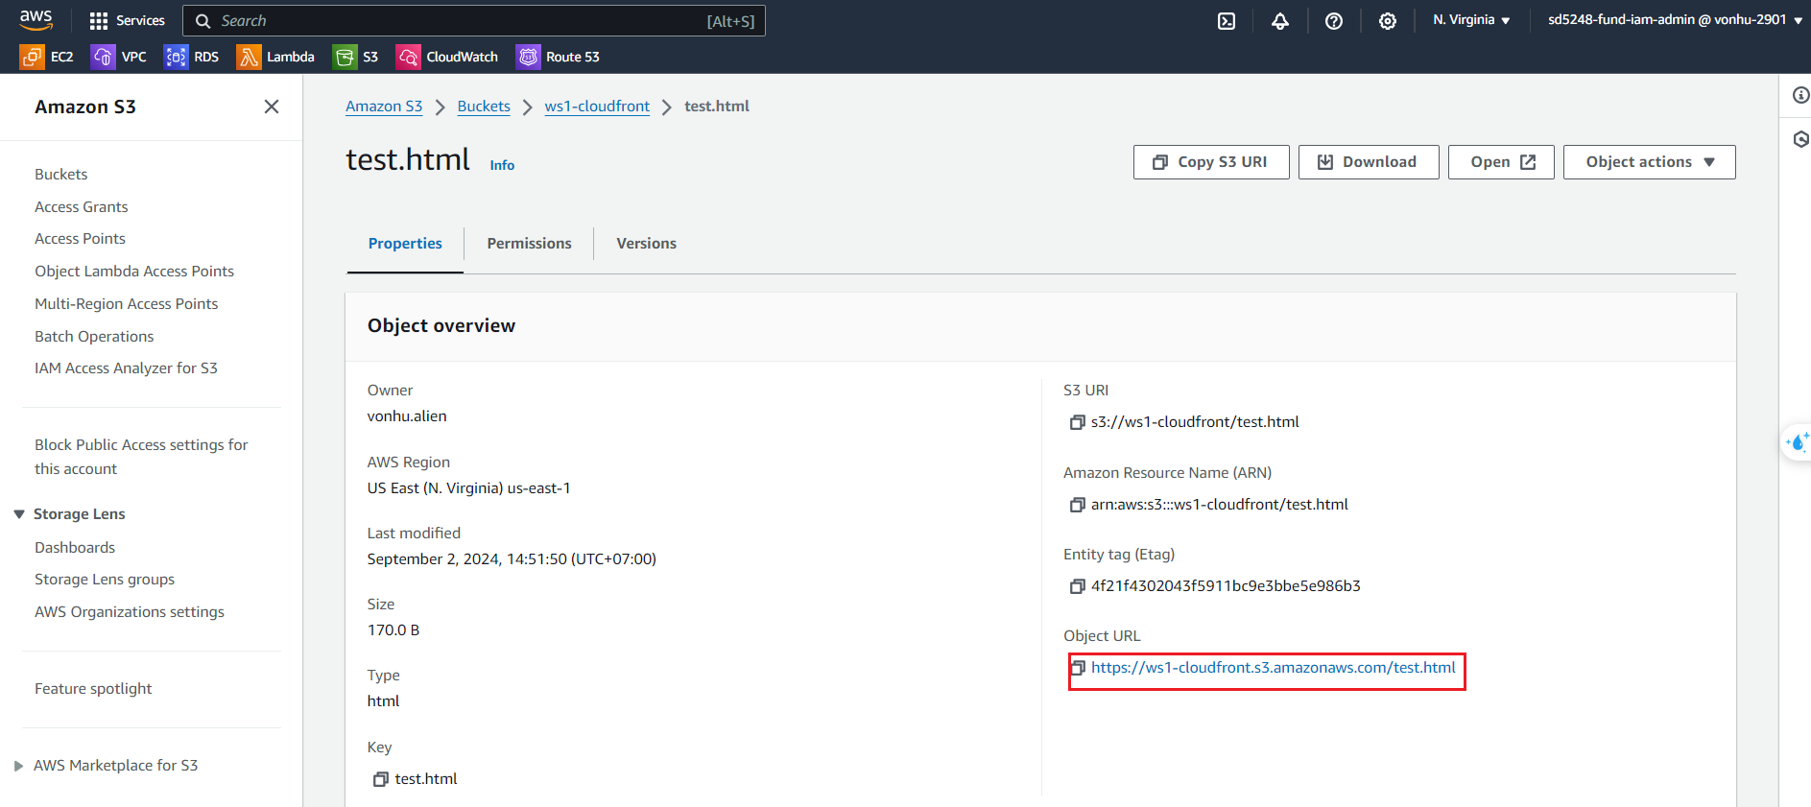This screenshot has width=1811, height=807.
Task: Open the N. Virginia region selector
Action: tap(1470, 20)
